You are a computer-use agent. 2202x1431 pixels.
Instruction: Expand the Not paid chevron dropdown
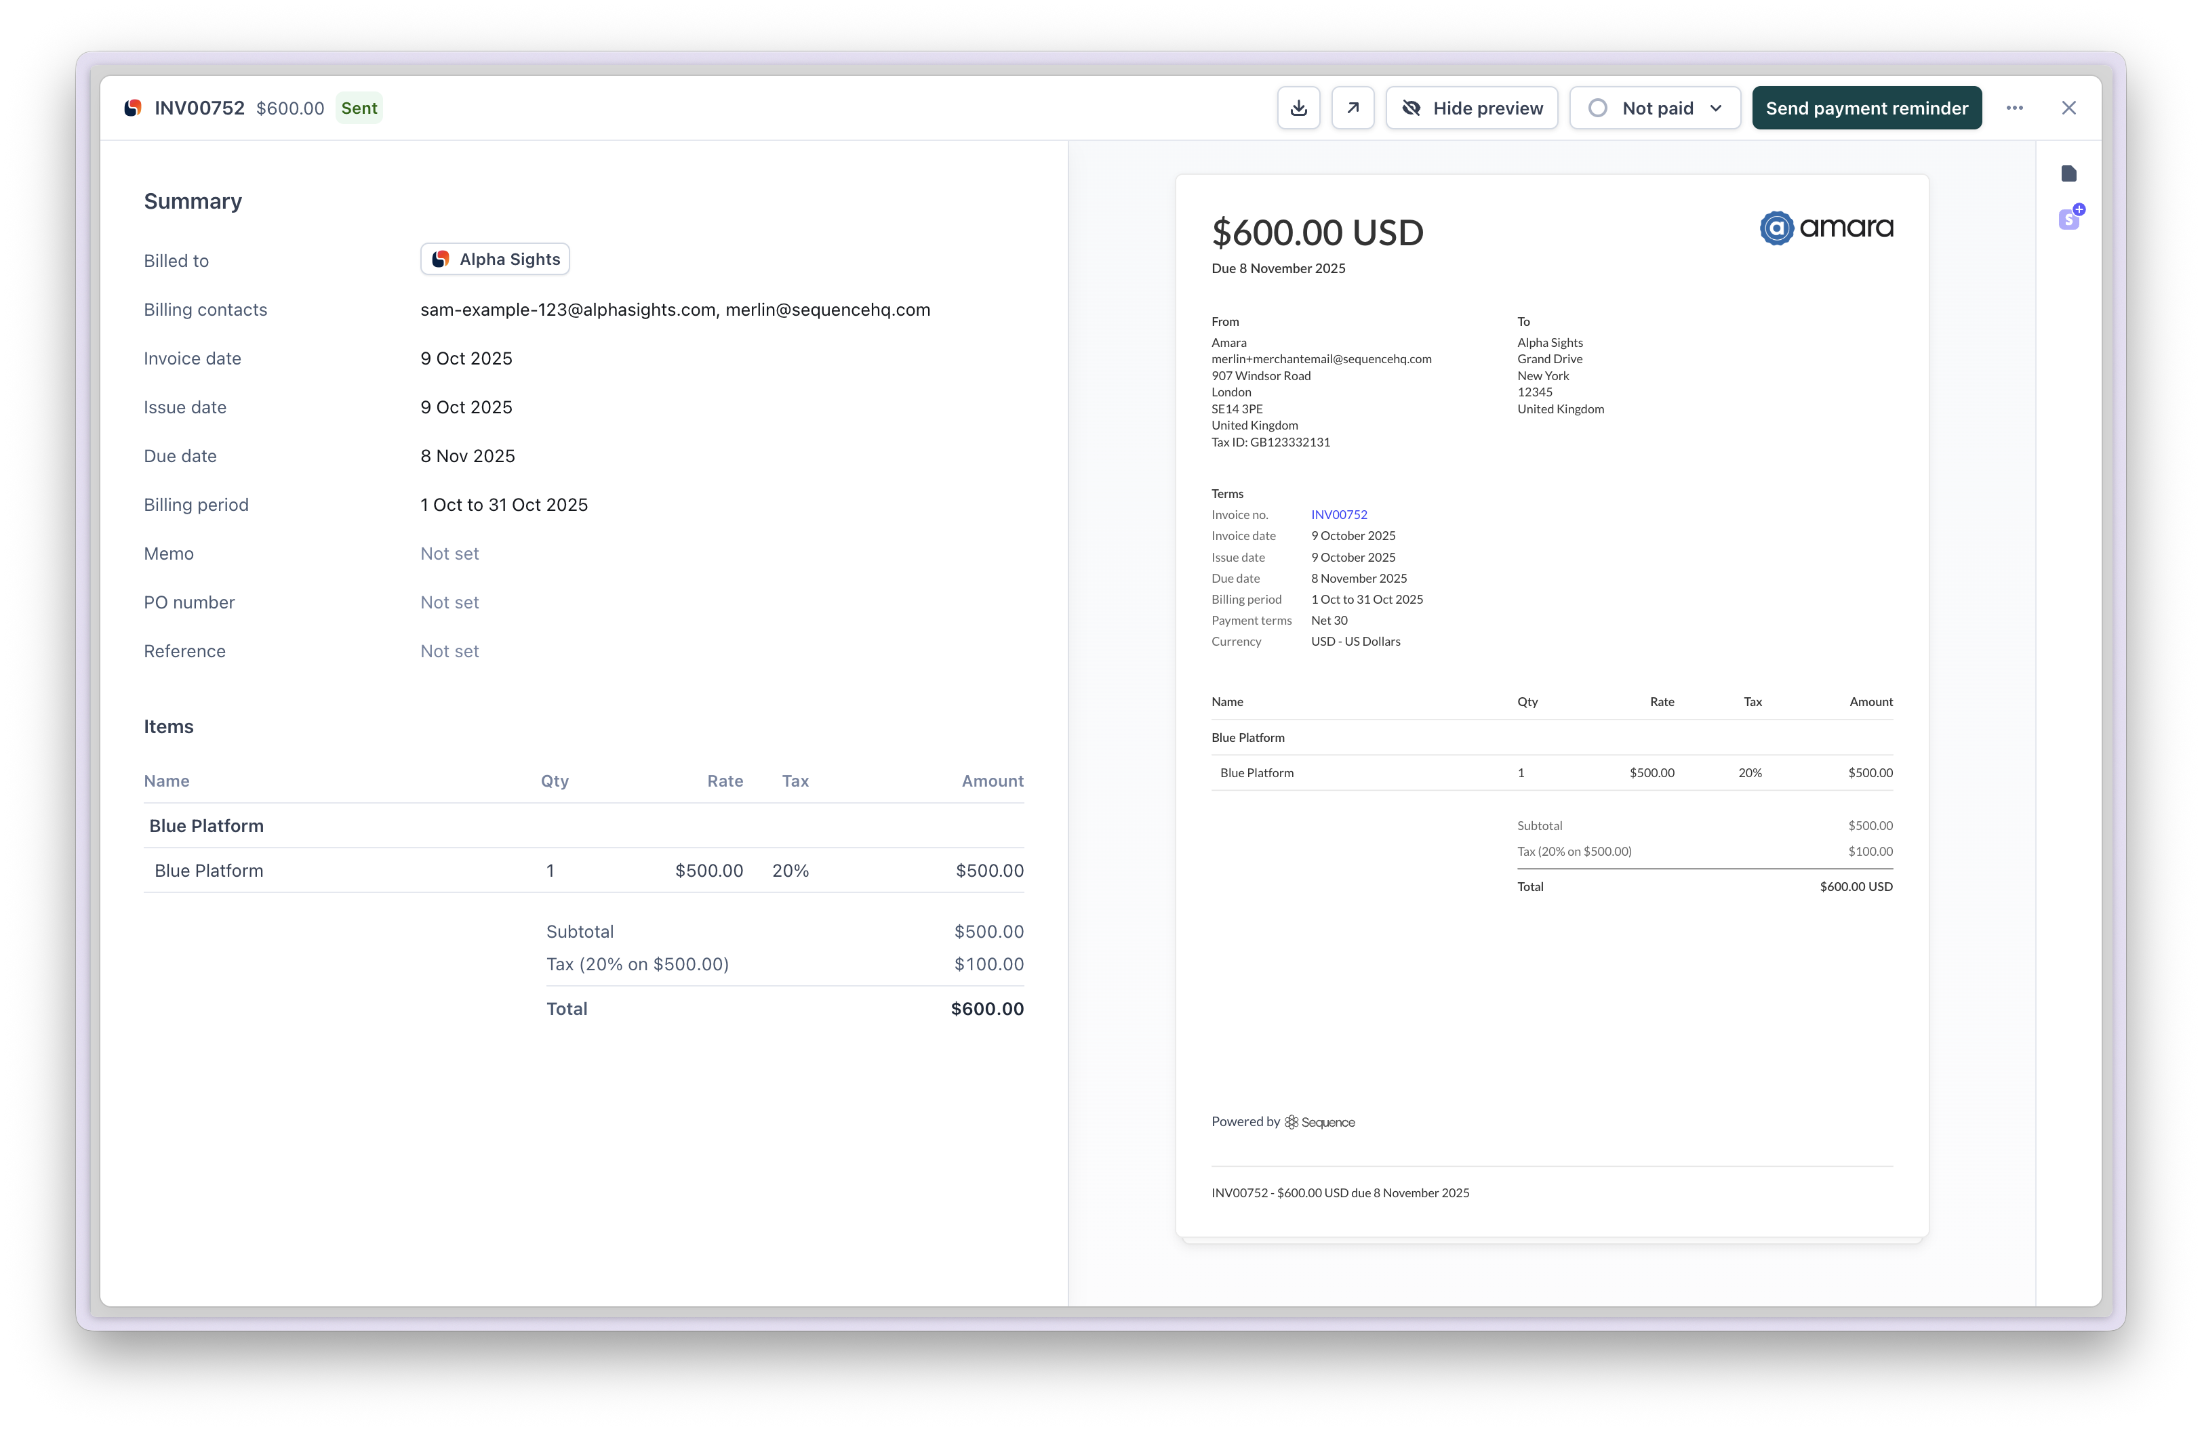[x=1717, y=108]
